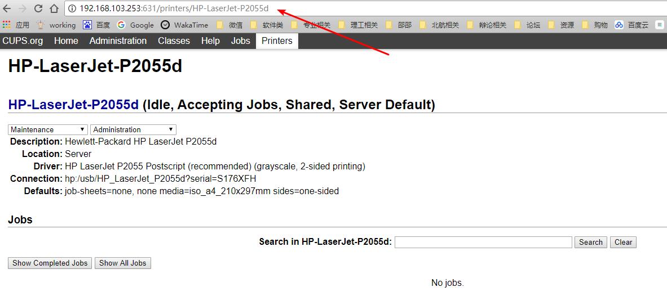Reload the page with the refresh icon
Image resolution: width=667 pixels, height=305 pixels.
(x=38, y=8)
